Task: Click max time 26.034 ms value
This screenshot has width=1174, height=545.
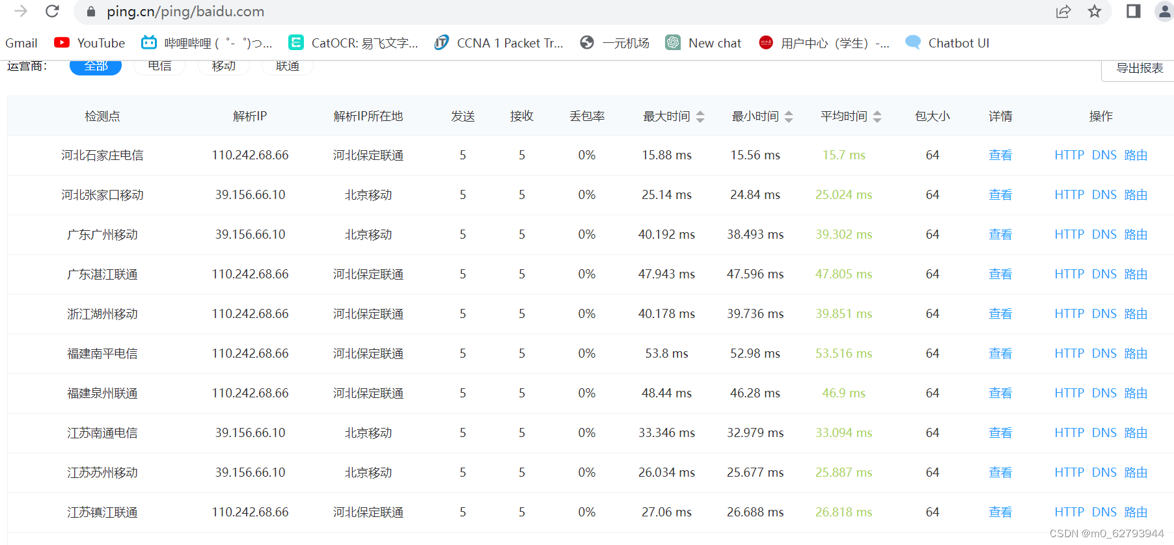Action: pyautogui.click(x=666, y=473)
